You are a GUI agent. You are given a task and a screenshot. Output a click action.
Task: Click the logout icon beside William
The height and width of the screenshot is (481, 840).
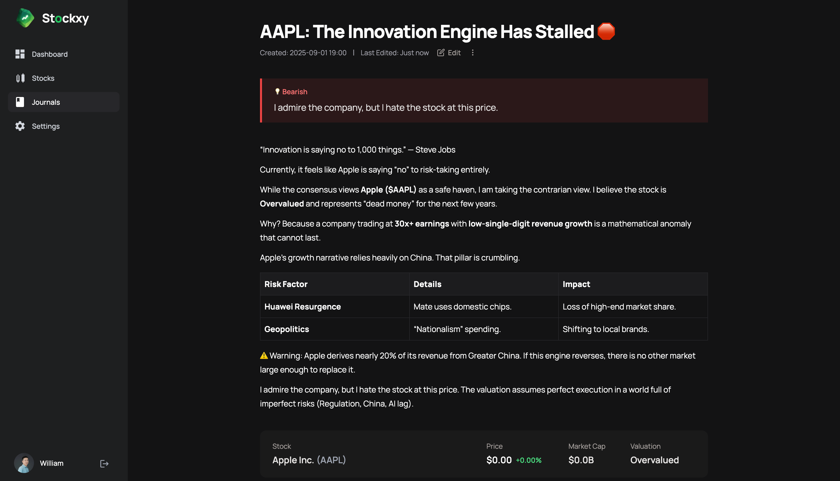point(104,464)
